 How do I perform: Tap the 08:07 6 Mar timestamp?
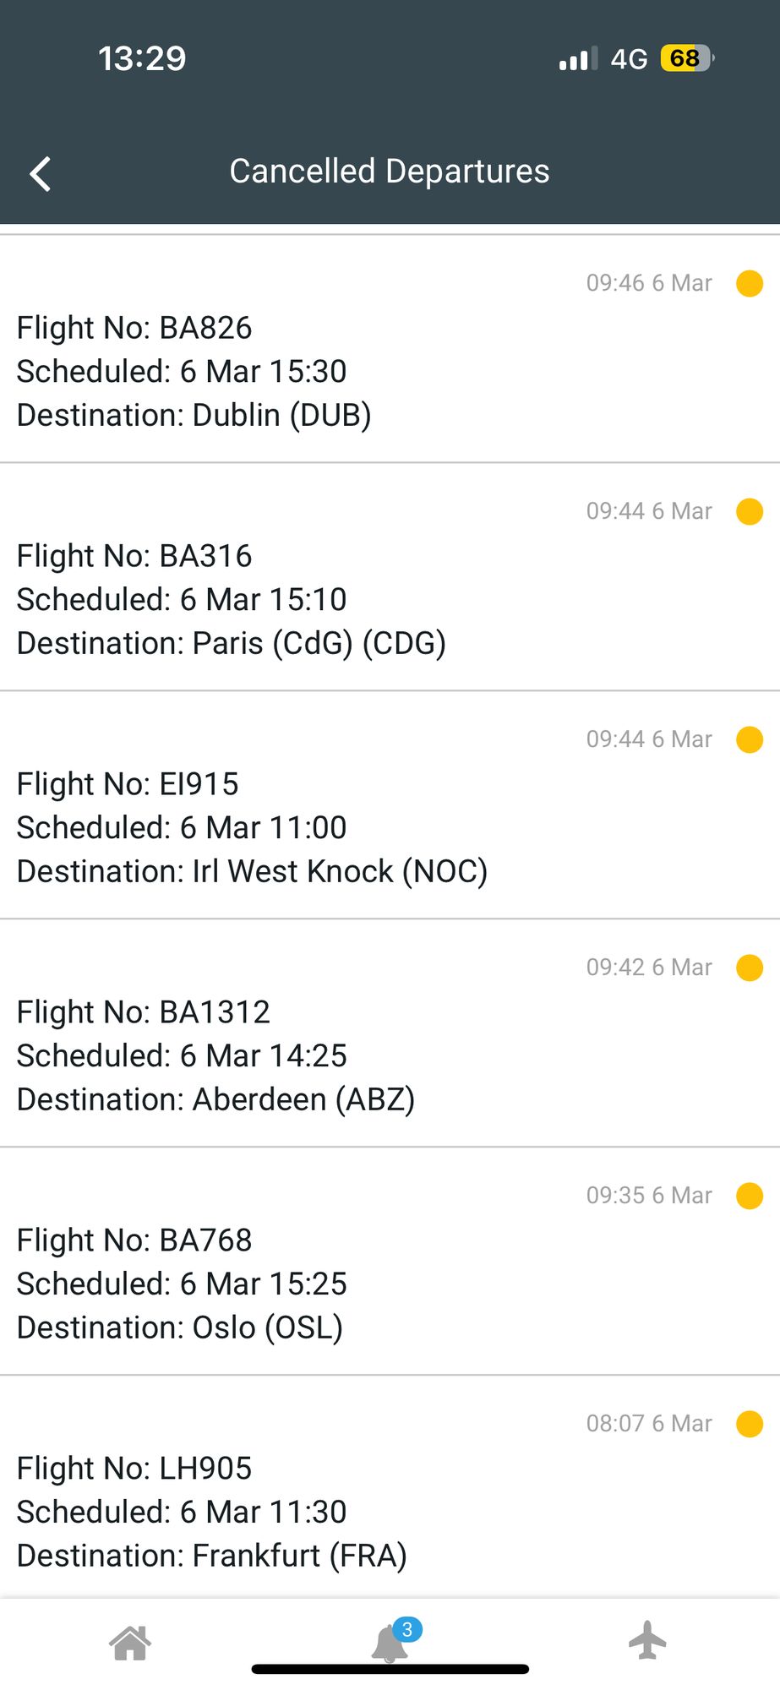pos(649,1424)
